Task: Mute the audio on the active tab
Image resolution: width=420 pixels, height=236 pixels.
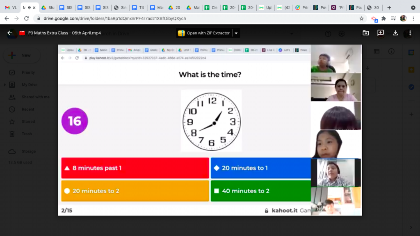Action: (x=29, y=8)
